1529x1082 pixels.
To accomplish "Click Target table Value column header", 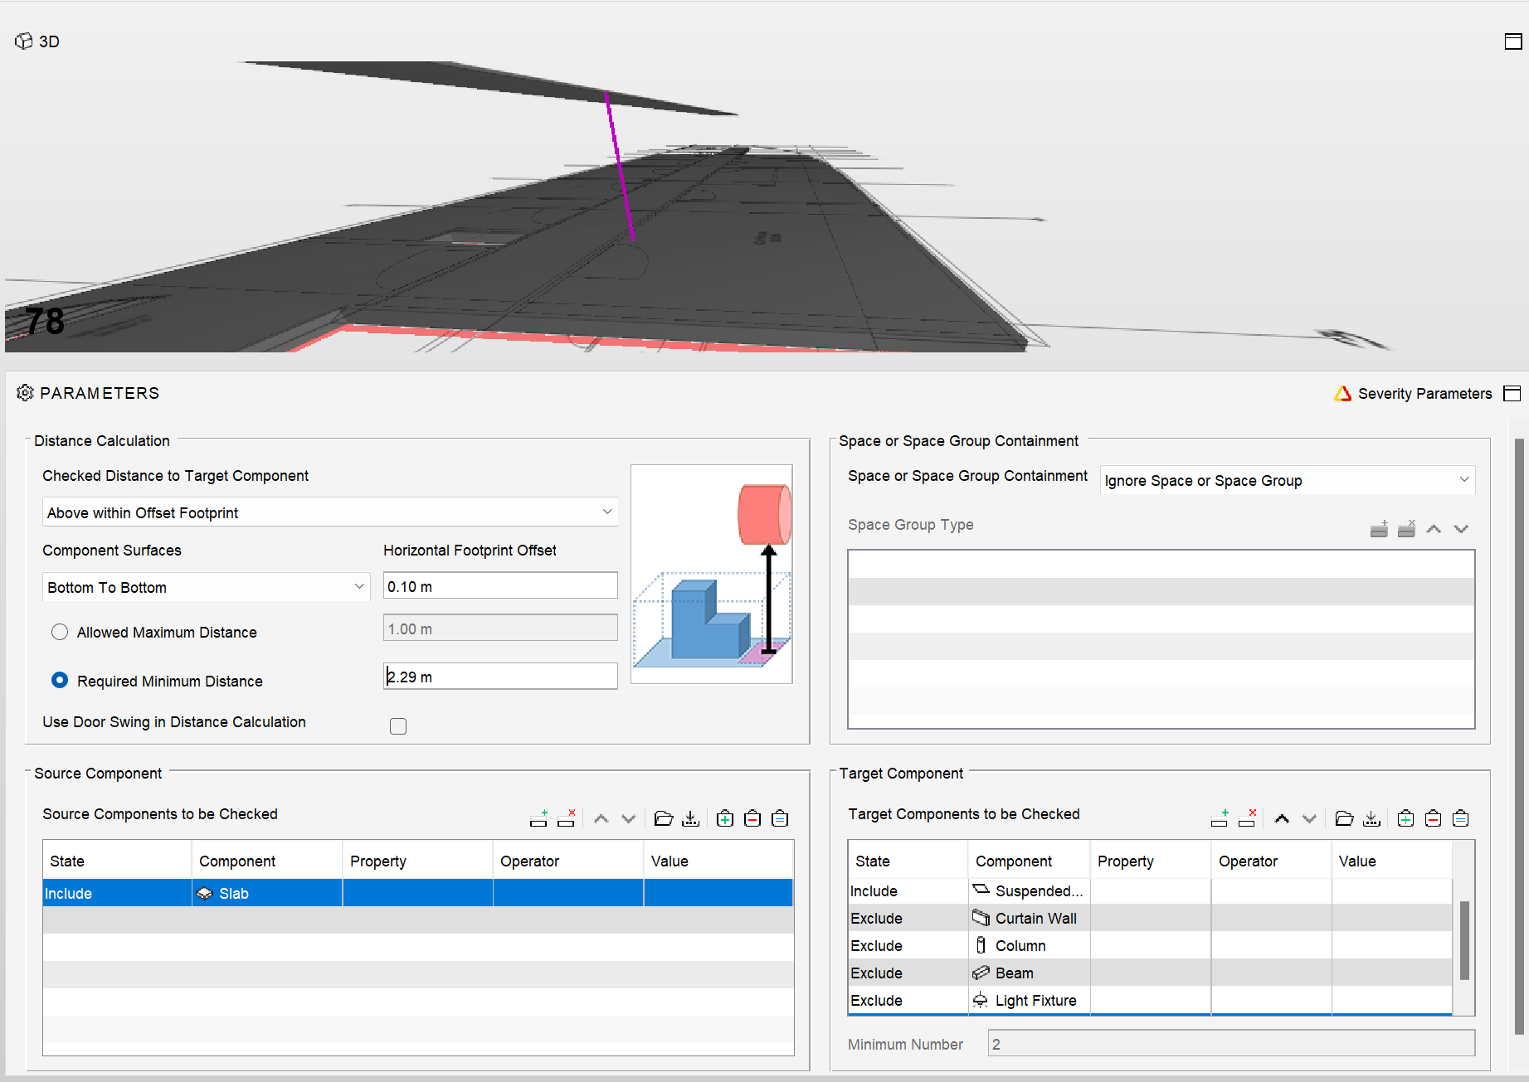I will click(x=1391, y=861).
